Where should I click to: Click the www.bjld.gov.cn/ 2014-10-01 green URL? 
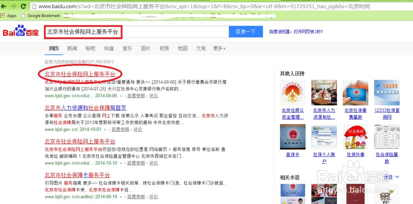click(x=73, y=129)
